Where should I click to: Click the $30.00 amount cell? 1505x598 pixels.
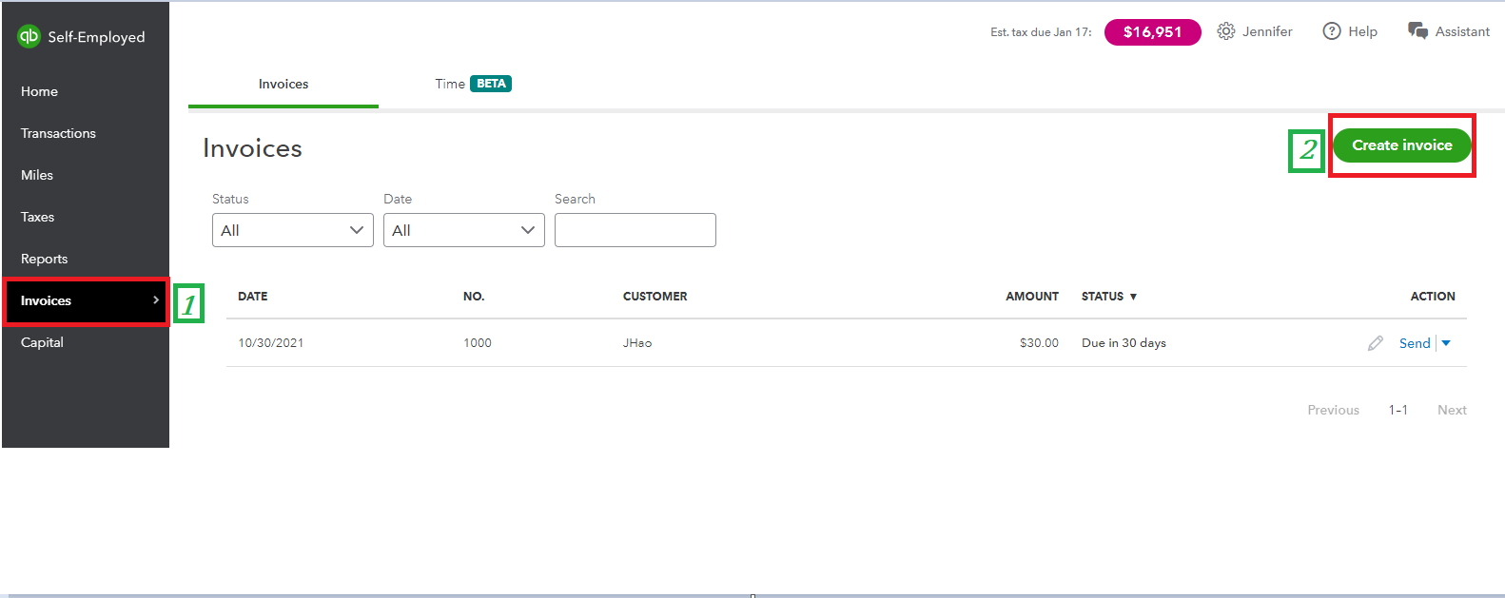coord(1039,343)
